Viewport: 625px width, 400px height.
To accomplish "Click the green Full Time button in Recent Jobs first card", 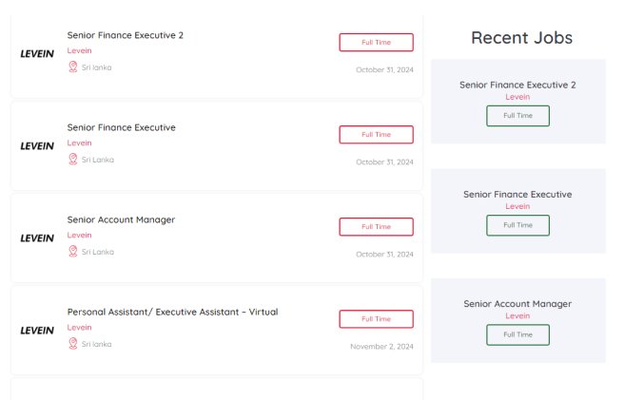I will [x=518, y=116].
